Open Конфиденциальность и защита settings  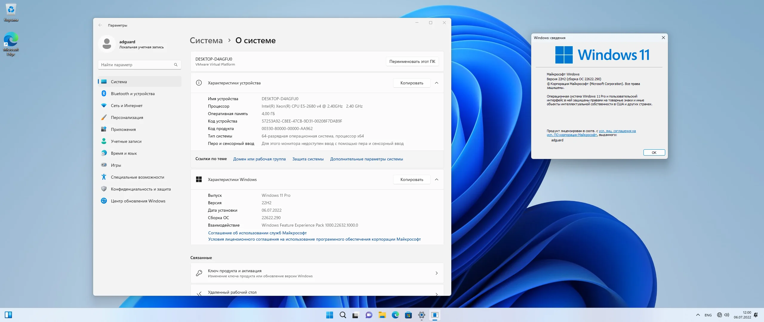pyautogui.click(x=141, y=189)
